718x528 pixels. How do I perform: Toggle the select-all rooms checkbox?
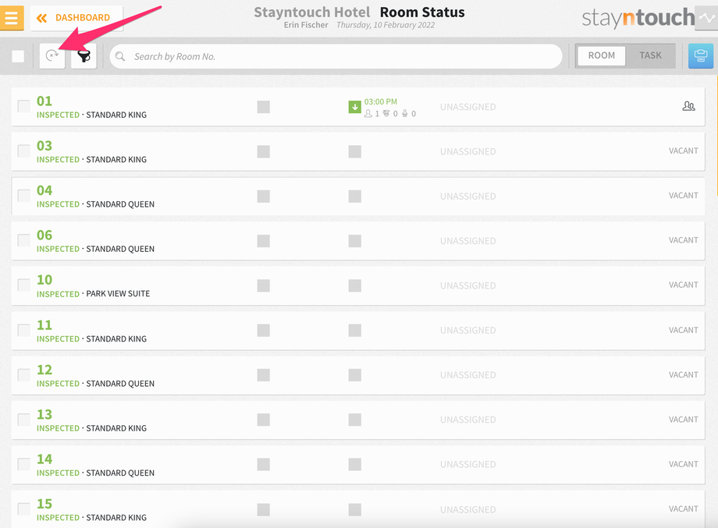click(x=18, y=56)
